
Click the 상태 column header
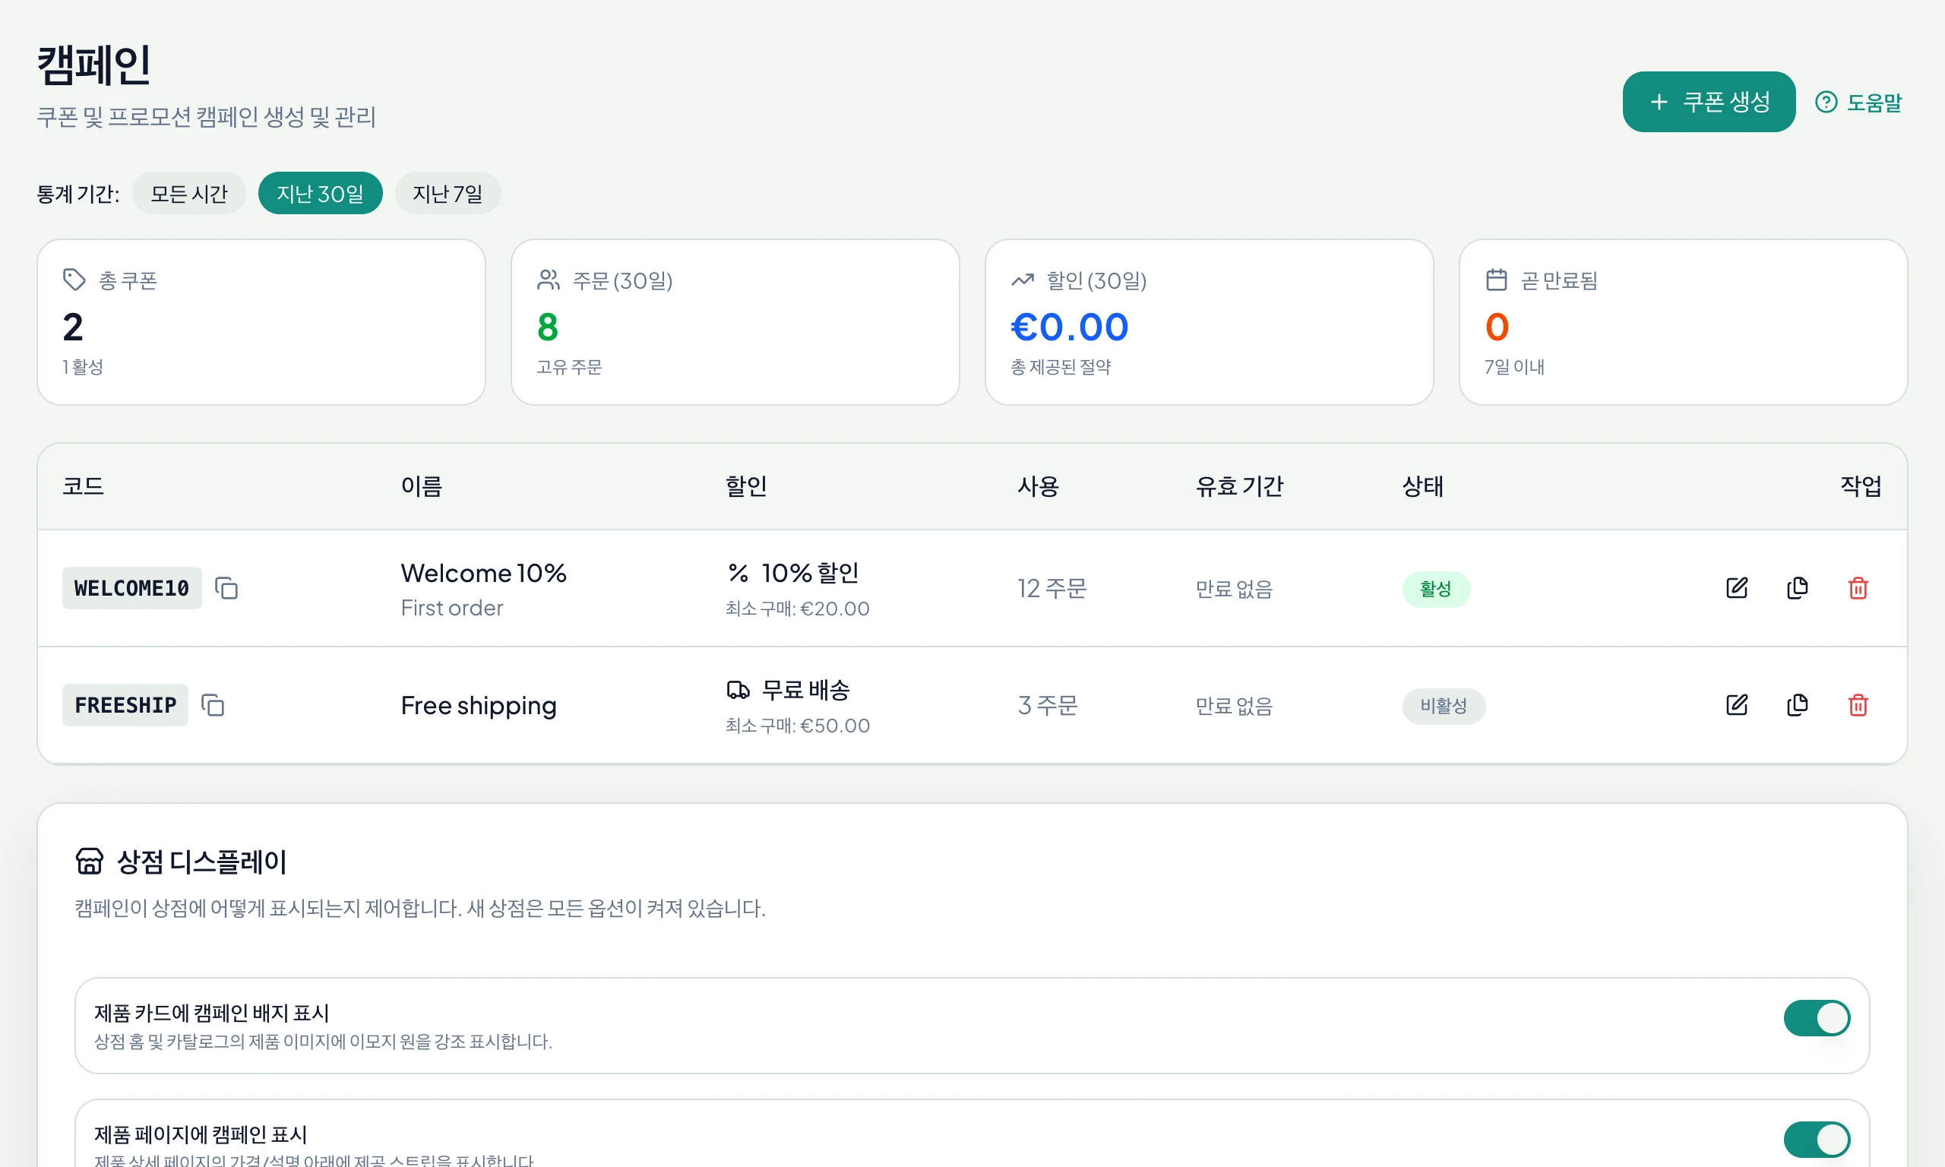pos(1423,486)
